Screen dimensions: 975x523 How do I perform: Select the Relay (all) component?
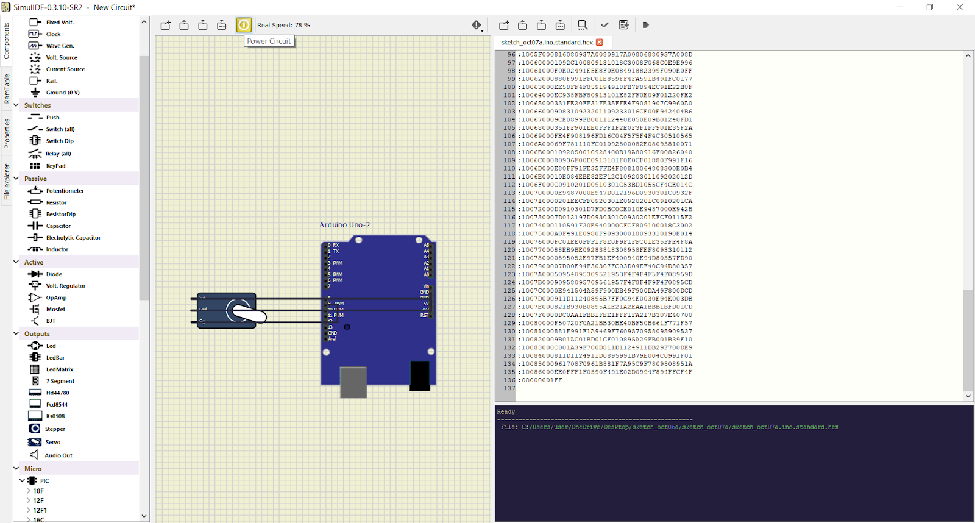click(58, 154)
